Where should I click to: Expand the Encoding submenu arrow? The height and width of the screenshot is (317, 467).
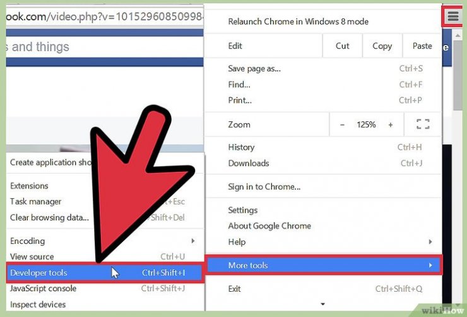tap(193, 241)
